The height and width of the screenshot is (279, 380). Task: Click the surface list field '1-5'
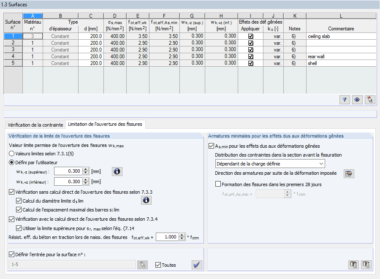point(72,264)
